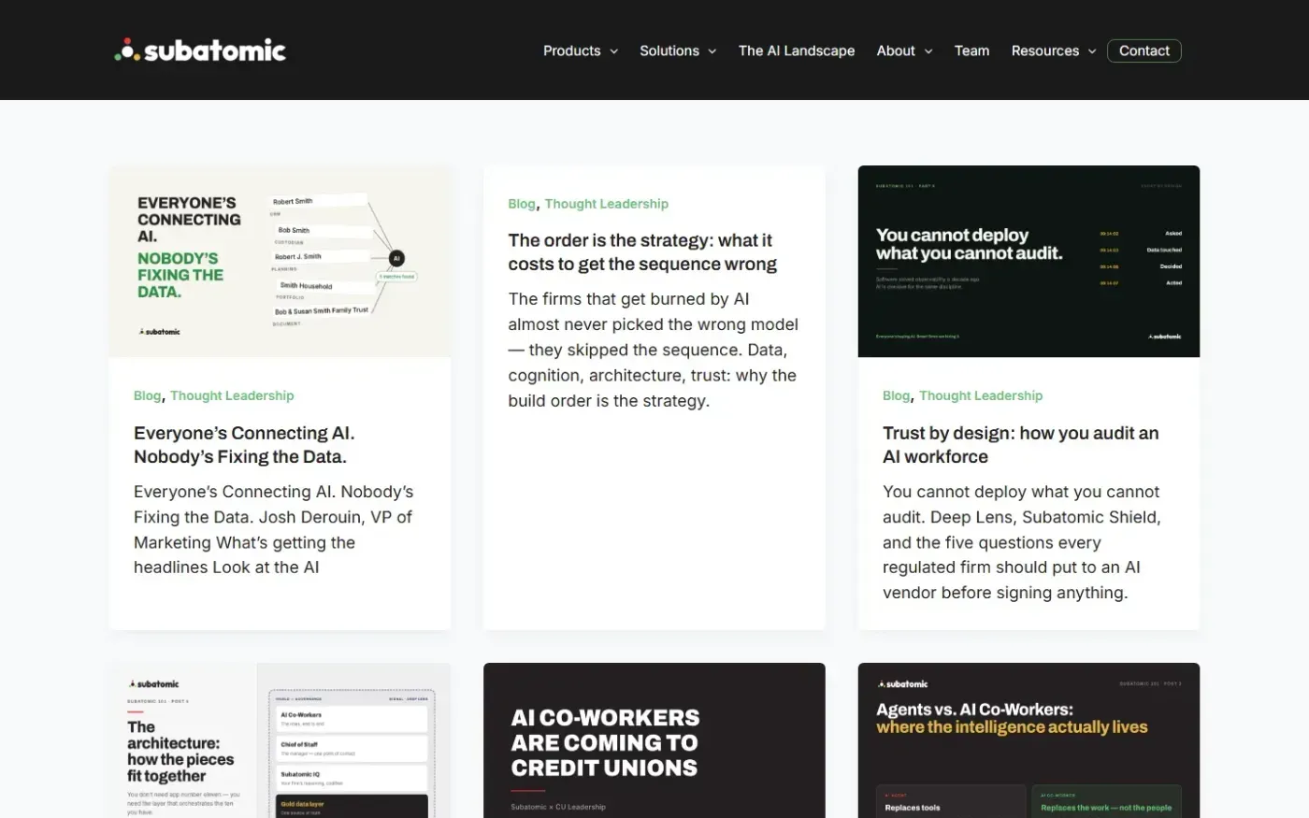
Task: Open article 'Everyone's Connecting AI. Nobody's Fixing the Data.'
Action: click(244, 445)
